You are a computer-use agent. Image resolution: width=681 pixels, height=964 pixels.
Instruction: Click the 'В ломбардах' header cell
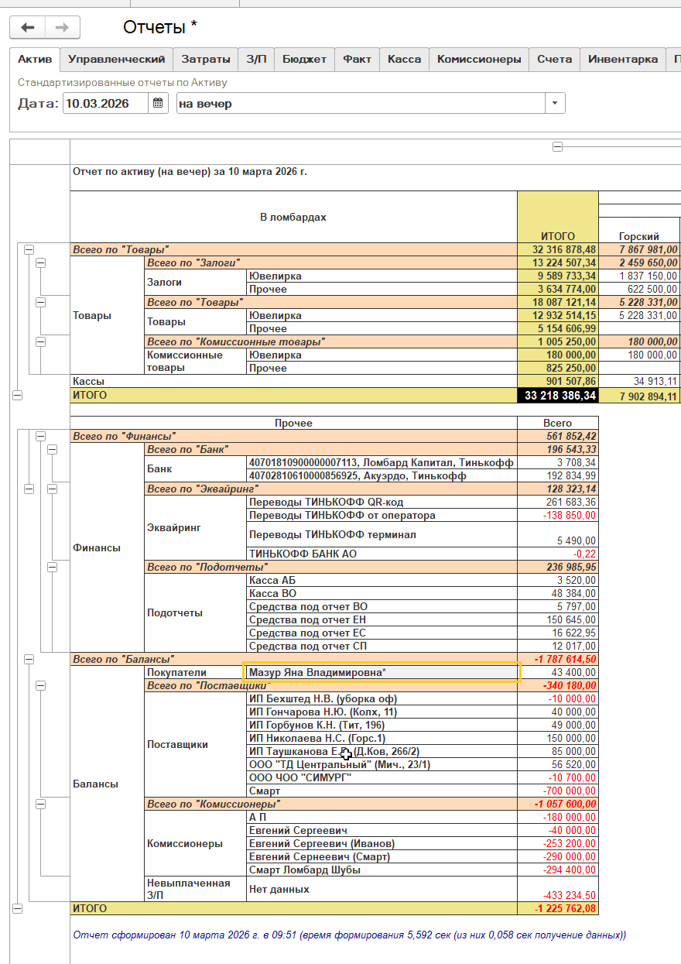[x=293, y=217]
